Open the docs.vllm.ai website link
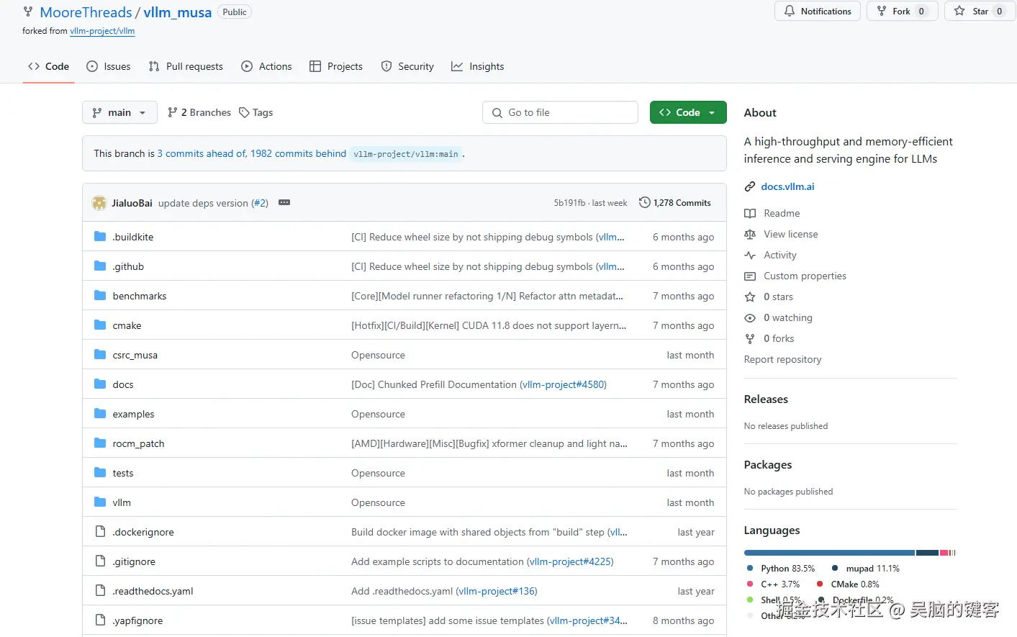 (x=788, y=186)
